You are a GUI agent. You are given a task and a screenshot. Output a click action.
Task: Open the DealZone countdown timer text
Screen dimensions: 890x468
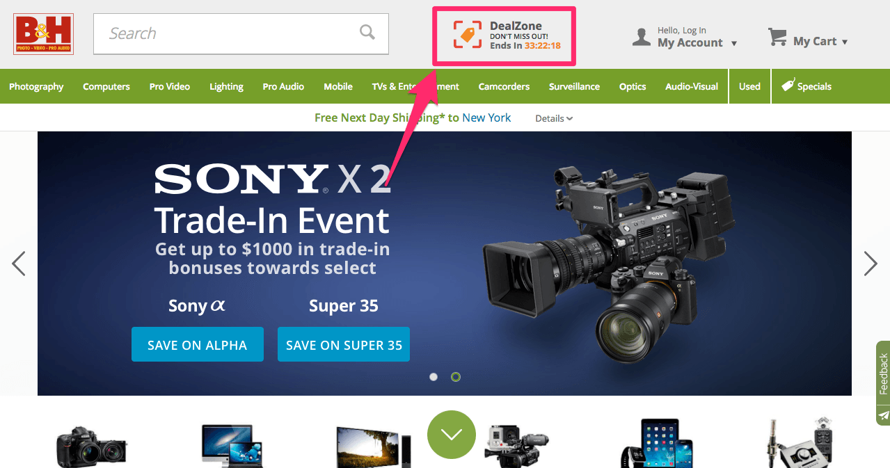click(x=525, y=46)
